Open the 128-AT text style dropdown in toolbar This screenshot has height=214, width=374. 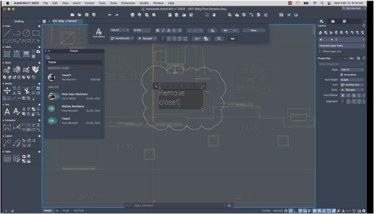120,30
